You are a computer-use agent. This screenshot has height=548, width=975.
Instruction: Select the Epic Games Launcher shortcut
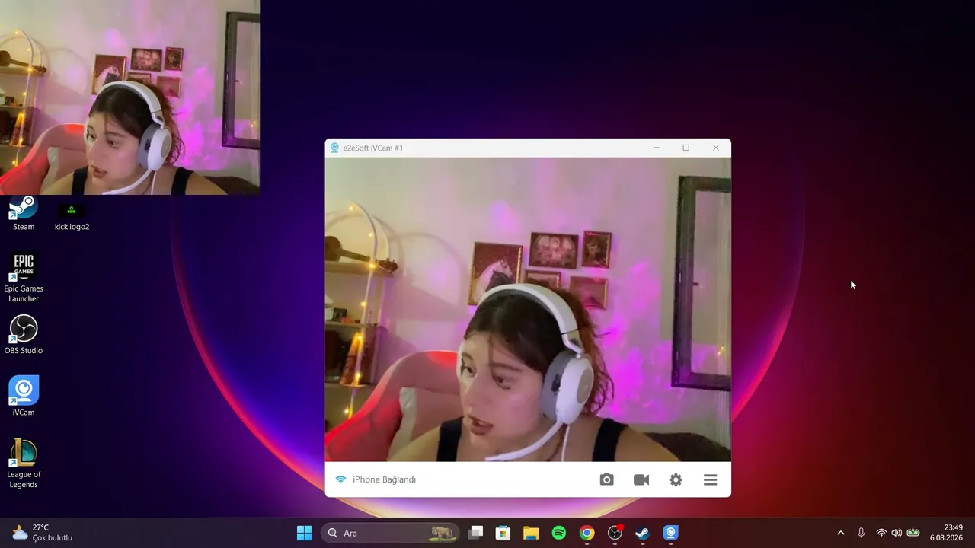click(x=24, y=278)
